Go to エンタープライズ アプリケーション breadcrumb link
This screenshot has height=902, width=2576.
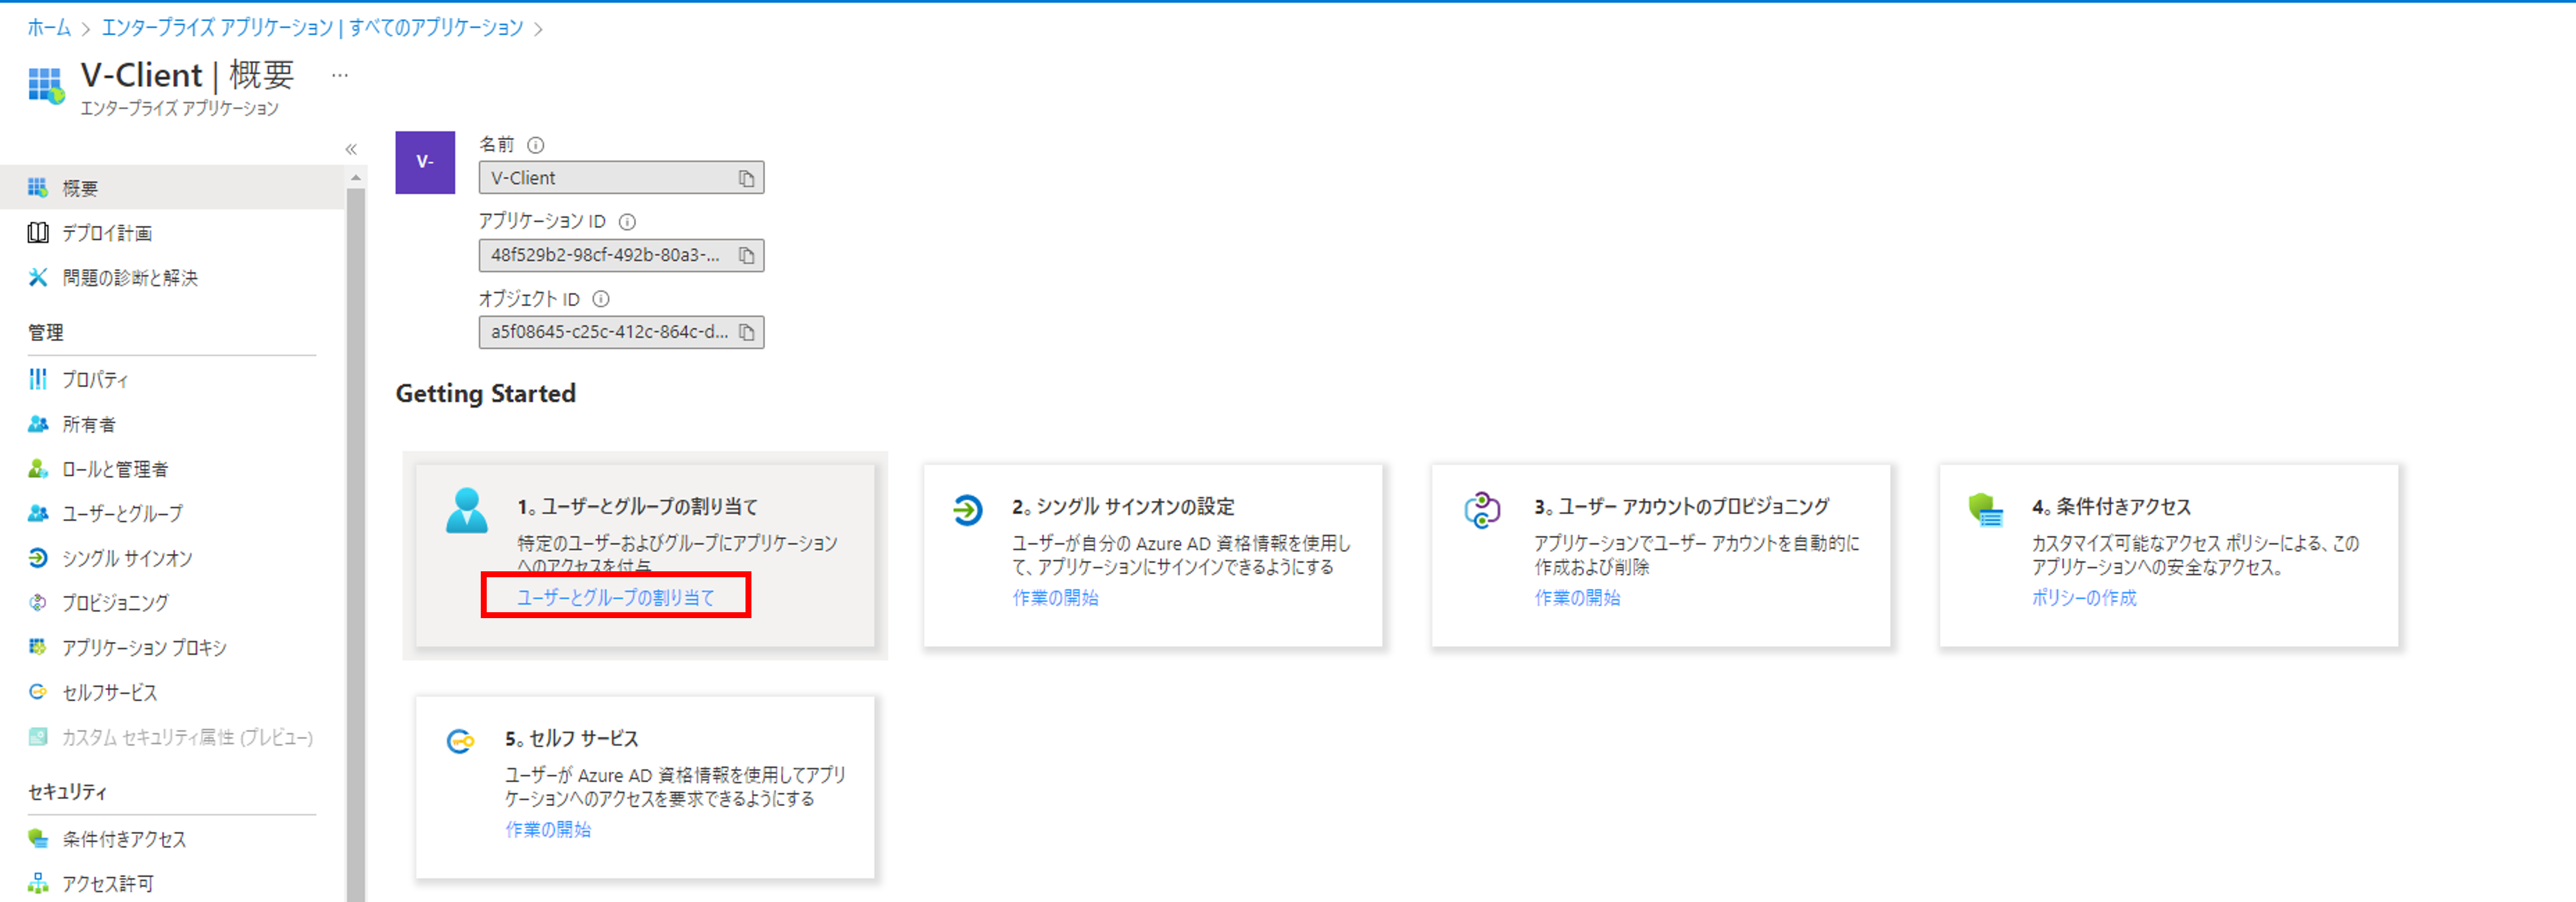[312, 28]
